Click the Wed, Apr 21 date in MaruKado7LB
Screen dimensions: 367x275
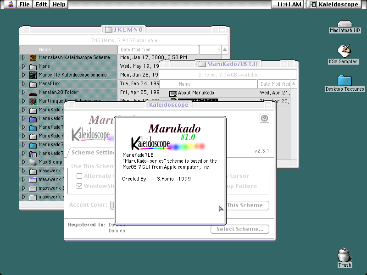[x=275, y=93]
